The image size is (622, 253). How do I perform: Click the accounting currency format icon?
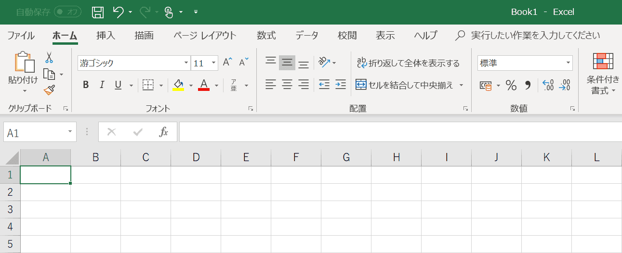tap(486, 86)
